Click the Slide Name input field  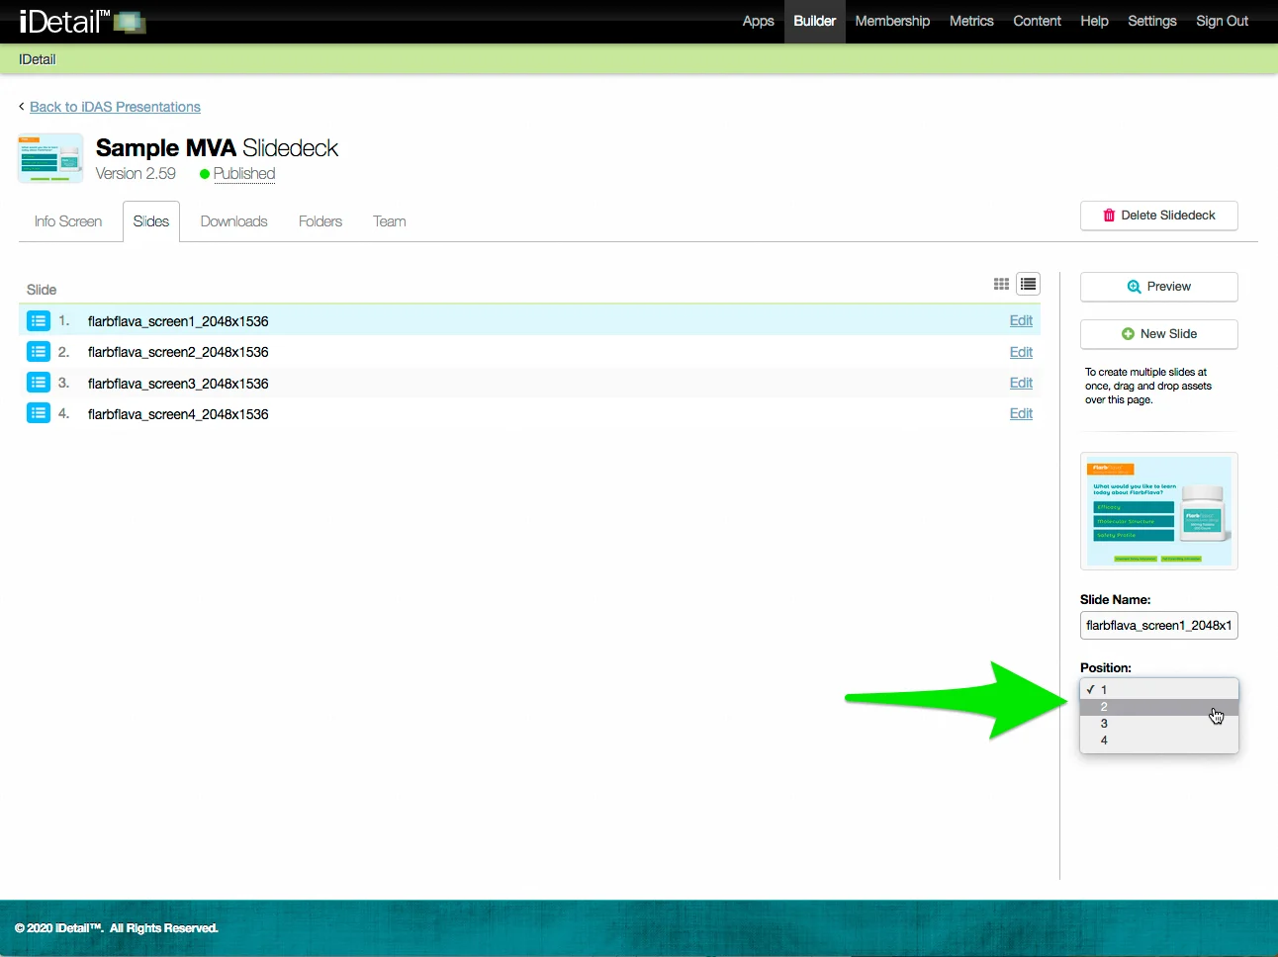1159,626
